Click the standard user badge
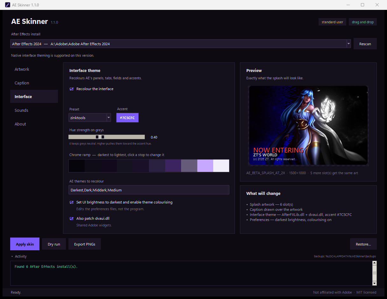Image resolution: width=387 pixels, height=299 pixels. coord(332,22)
